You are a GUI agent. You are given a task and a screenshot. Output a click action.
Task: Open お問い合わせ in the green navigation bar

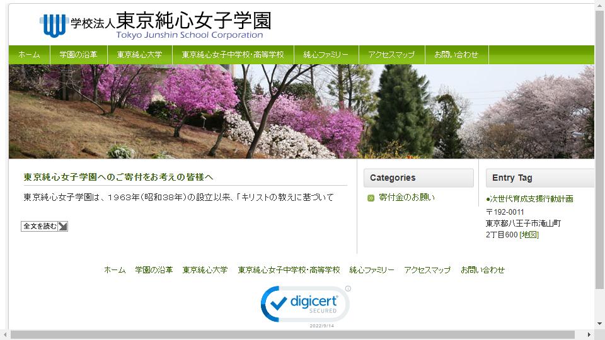[456, 55]
